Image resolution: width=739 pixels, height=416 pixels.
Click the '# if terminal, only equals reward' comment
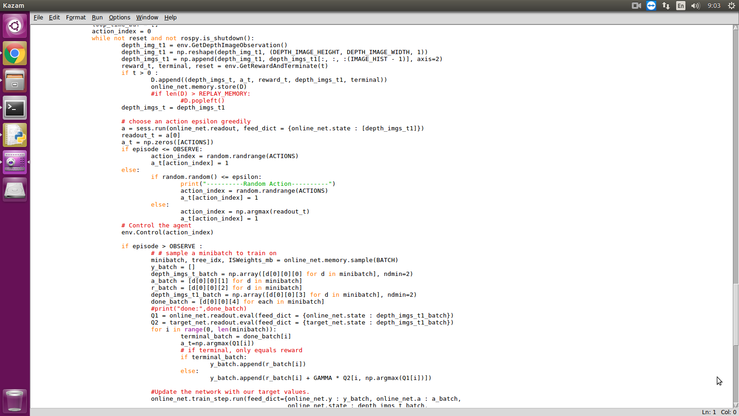[x=242, y=350]
